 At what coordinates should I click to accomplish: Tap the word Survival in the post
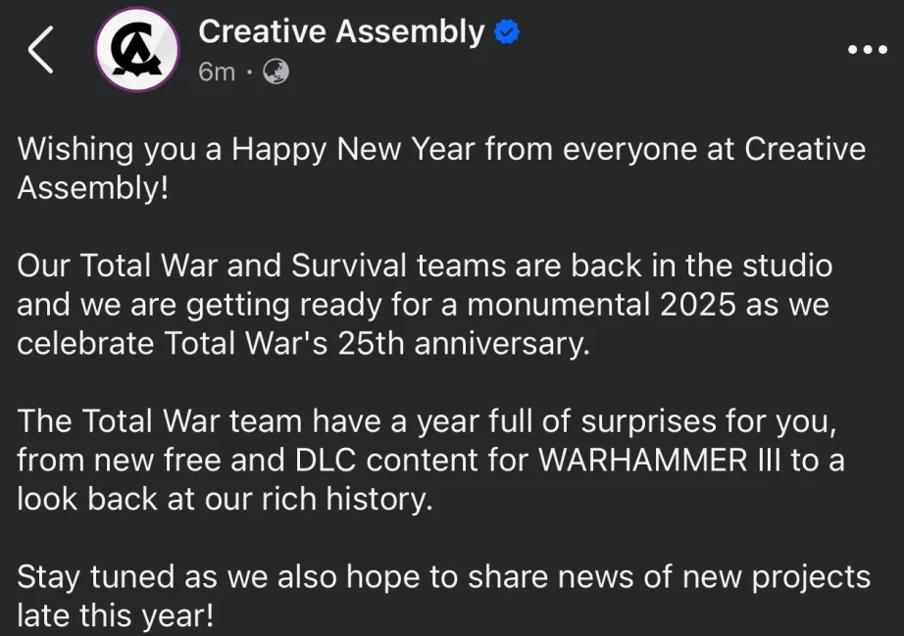click(348, 266)
